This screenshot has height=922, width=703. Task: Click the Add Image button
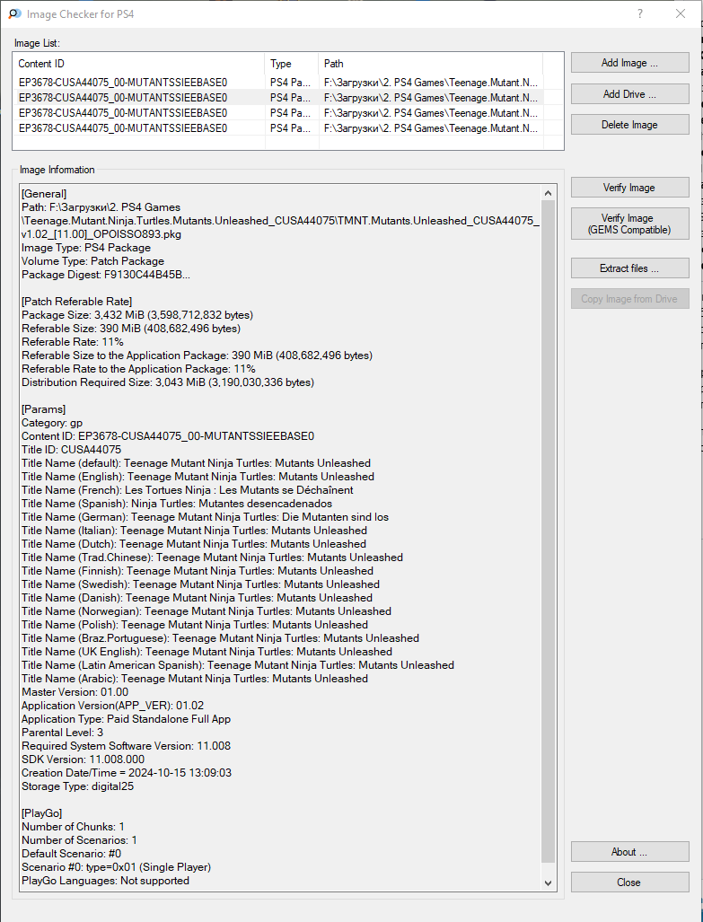tap(629, 63)
